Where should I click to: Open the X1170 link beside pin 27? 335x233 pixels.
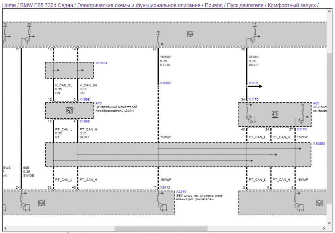pos(302,129)
